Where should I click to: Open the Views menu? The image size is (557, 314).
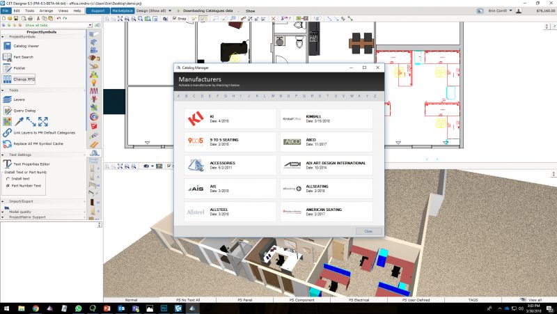[63, 10]
